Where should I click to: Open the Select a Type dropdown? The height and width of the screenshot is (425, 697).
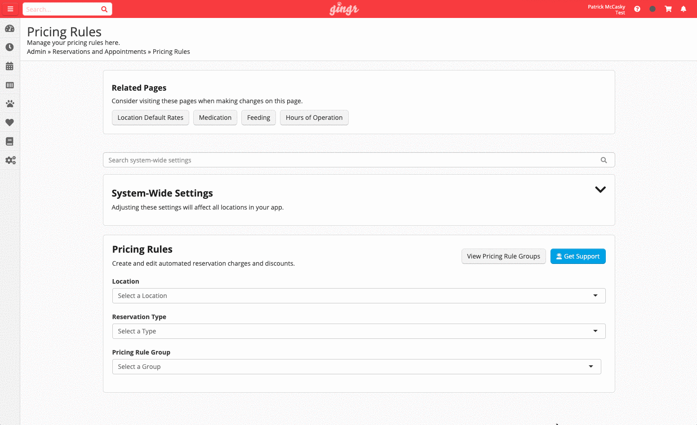pyautogui.click(x=359, y=331)
